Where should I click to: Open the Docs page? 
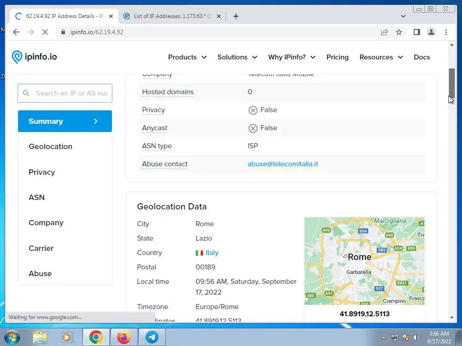click(422, 57)
